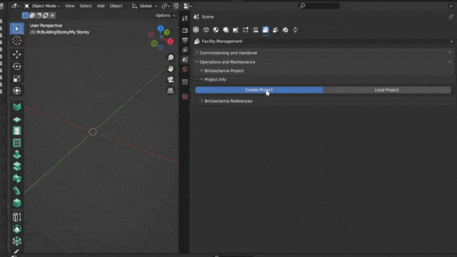Open the View Layer properties tab
457x257 pixels.
coord(185,50)
